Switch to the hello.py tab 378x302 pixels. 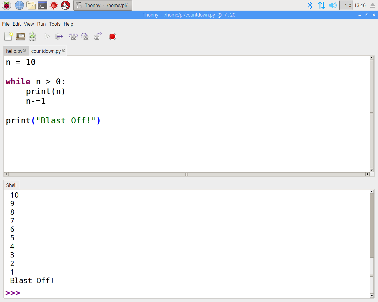14,51
